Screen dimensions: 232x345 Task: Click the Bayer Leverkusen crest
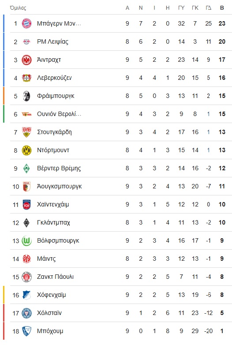point(26,78)
